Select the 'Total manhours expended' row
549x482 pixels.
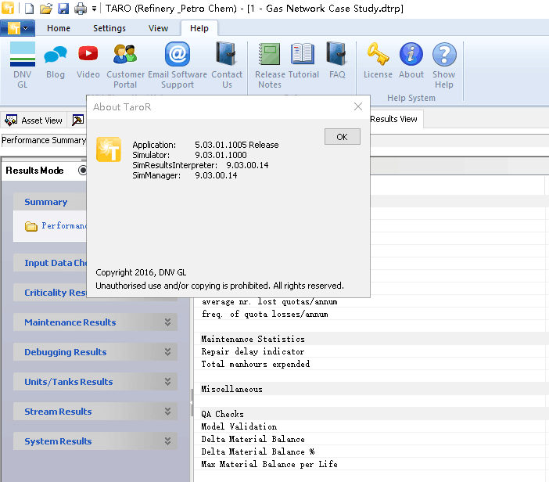371,364
